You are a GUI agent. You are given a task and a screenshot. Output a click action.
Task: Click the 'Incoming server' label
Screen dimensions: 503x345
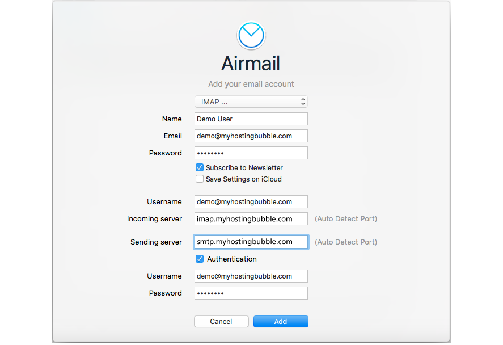155,219
